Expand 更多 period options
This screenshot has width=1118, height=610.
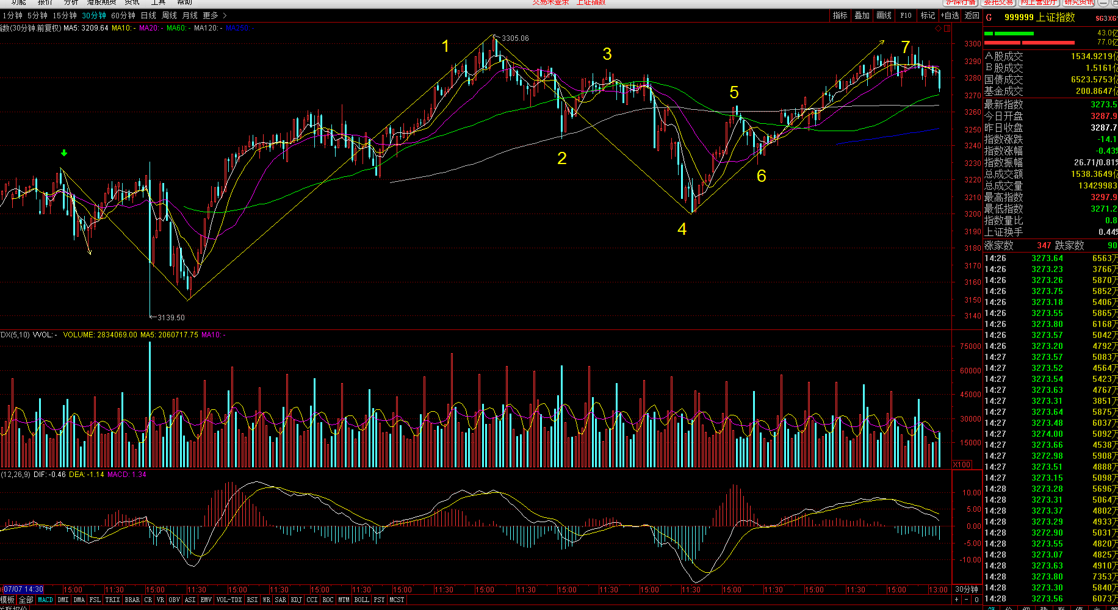(x=214, y=15)
